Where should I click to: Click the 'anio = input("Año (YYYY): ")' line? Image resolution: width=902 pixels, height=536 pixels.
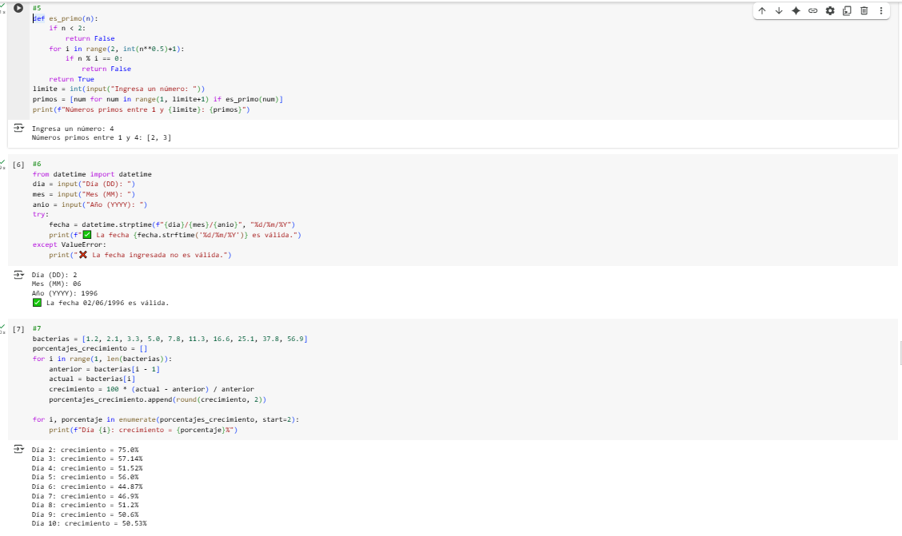coord(90,204)
